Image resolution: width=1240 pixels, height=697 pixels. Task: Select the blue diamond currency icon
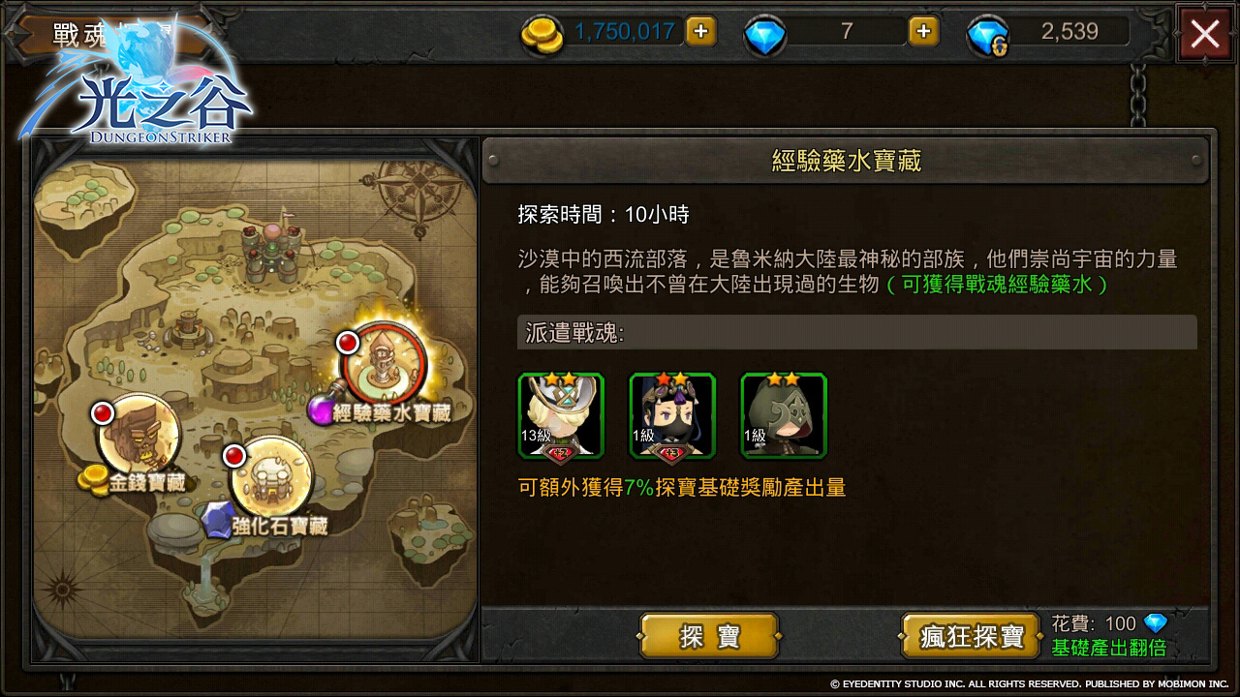764,35
